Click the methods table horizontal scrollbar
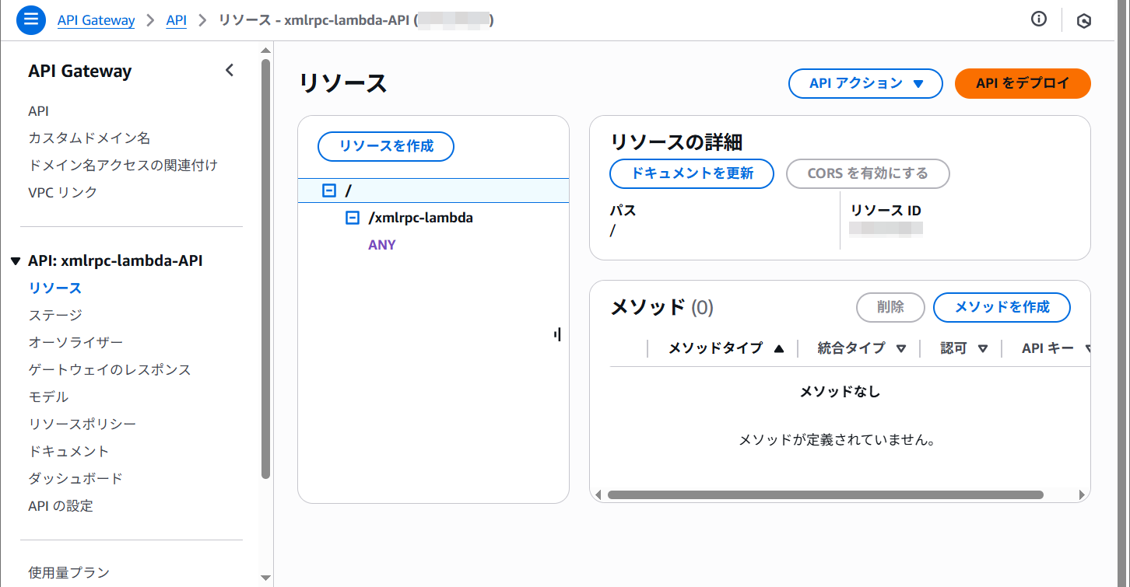The width and height of the screenshot is (1130, 587). coord(825,494)
